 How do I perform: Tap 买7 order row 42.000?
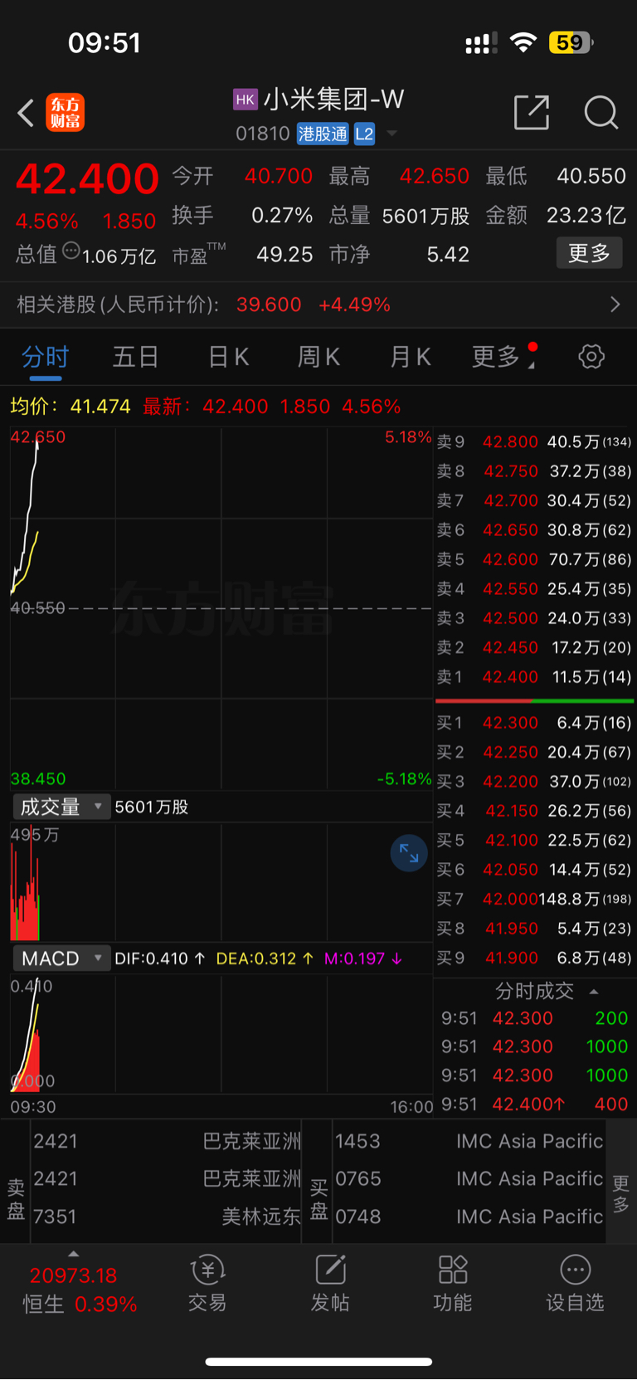pos(534,899)
